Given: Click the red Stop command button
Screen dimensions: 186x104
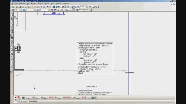Looking at the screenshot, I should tap(18, 97).
